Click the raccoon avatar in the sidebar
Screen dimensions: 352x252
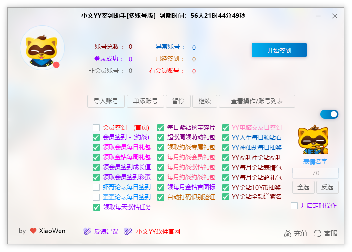click(x=42, y=48)
